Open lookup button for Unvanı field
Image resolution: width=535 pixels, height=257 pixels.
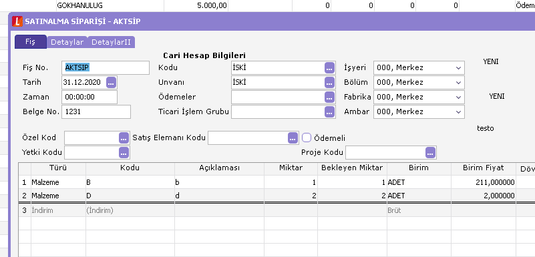tap(329, 83)
